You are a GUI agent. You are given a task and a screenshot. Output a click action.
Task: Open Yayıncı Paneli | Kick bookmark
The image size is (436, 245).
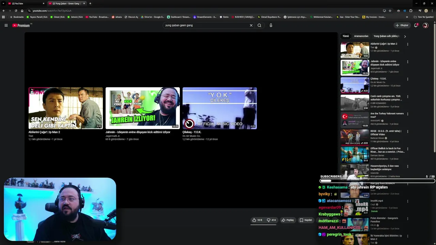[37, 17]
